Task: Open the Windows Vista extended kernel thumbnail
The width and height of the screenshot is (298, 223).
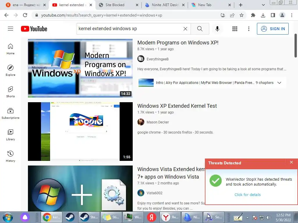Action: 80,188
